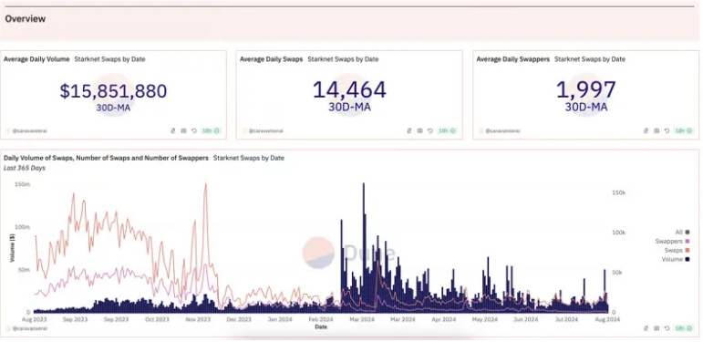Click the 18h status badge in the chart card

683,328
